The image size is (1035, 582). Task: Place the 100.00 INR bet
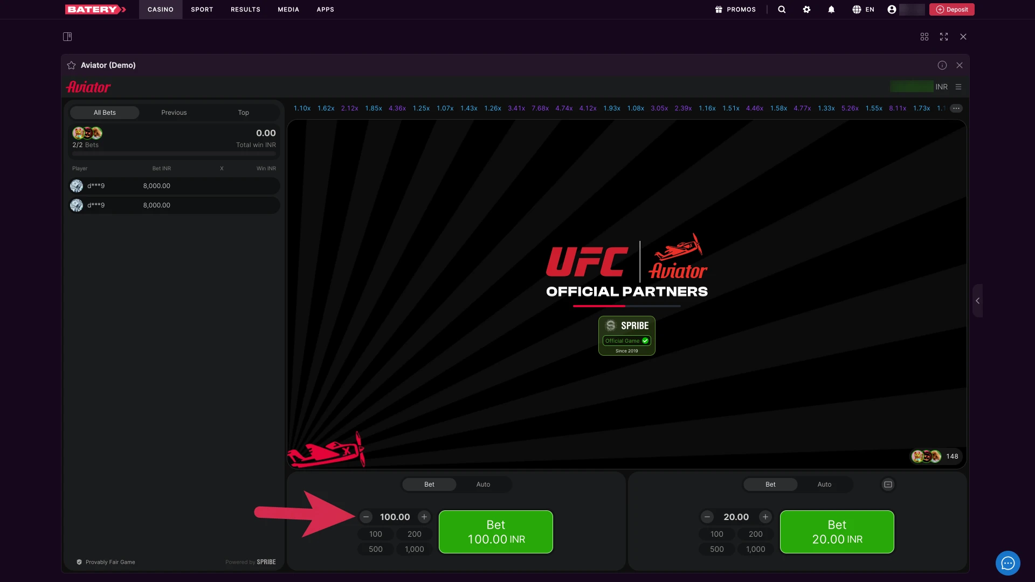pyautogui.click(x=496, y=532)
